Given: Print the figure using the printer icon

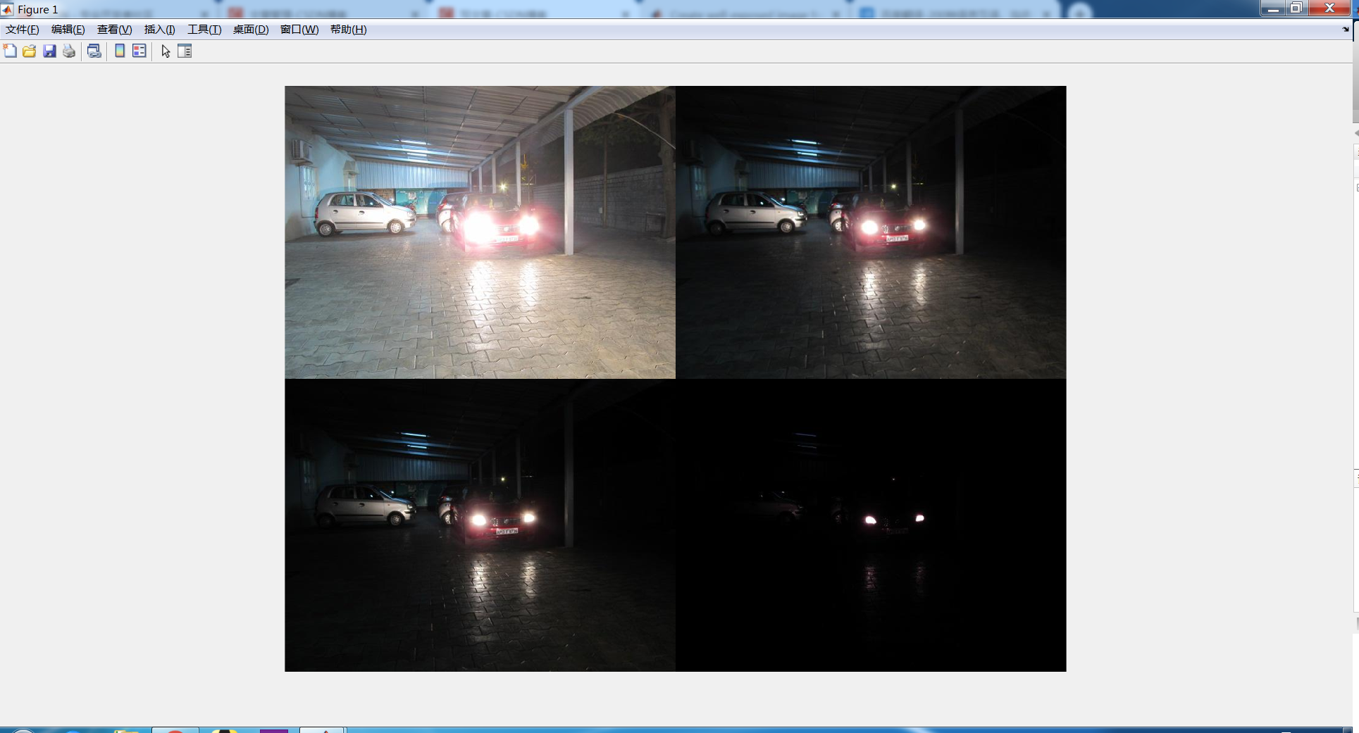Looking at the screenshot, I should pyautogui.click(x=68, y=51).
